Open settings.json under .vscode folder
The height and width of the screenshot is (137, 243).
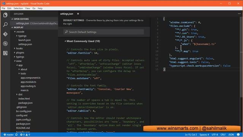25,44
